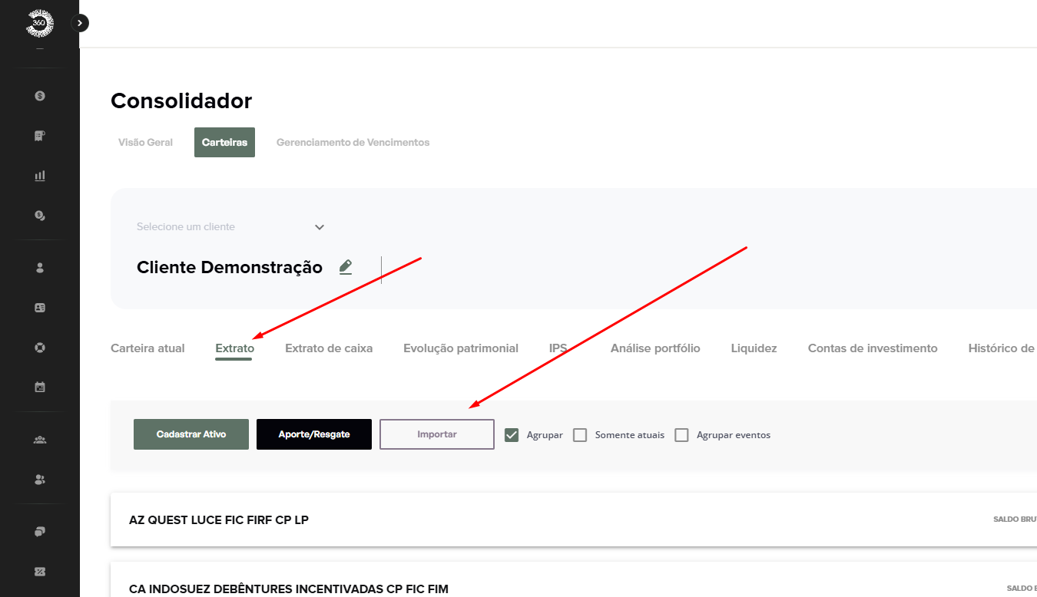
Task: Click the pencil icon beside Cliente Demonstração
Action: (346, 267)
